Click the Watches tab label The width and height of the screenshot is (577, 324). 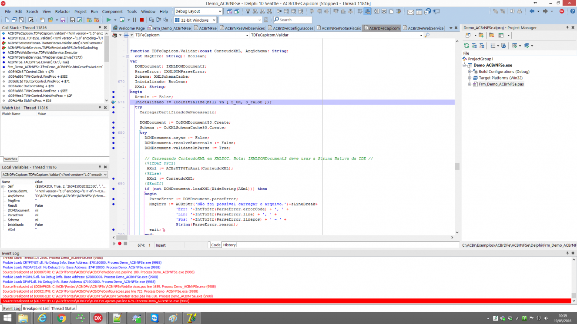(x=11, y=159)
